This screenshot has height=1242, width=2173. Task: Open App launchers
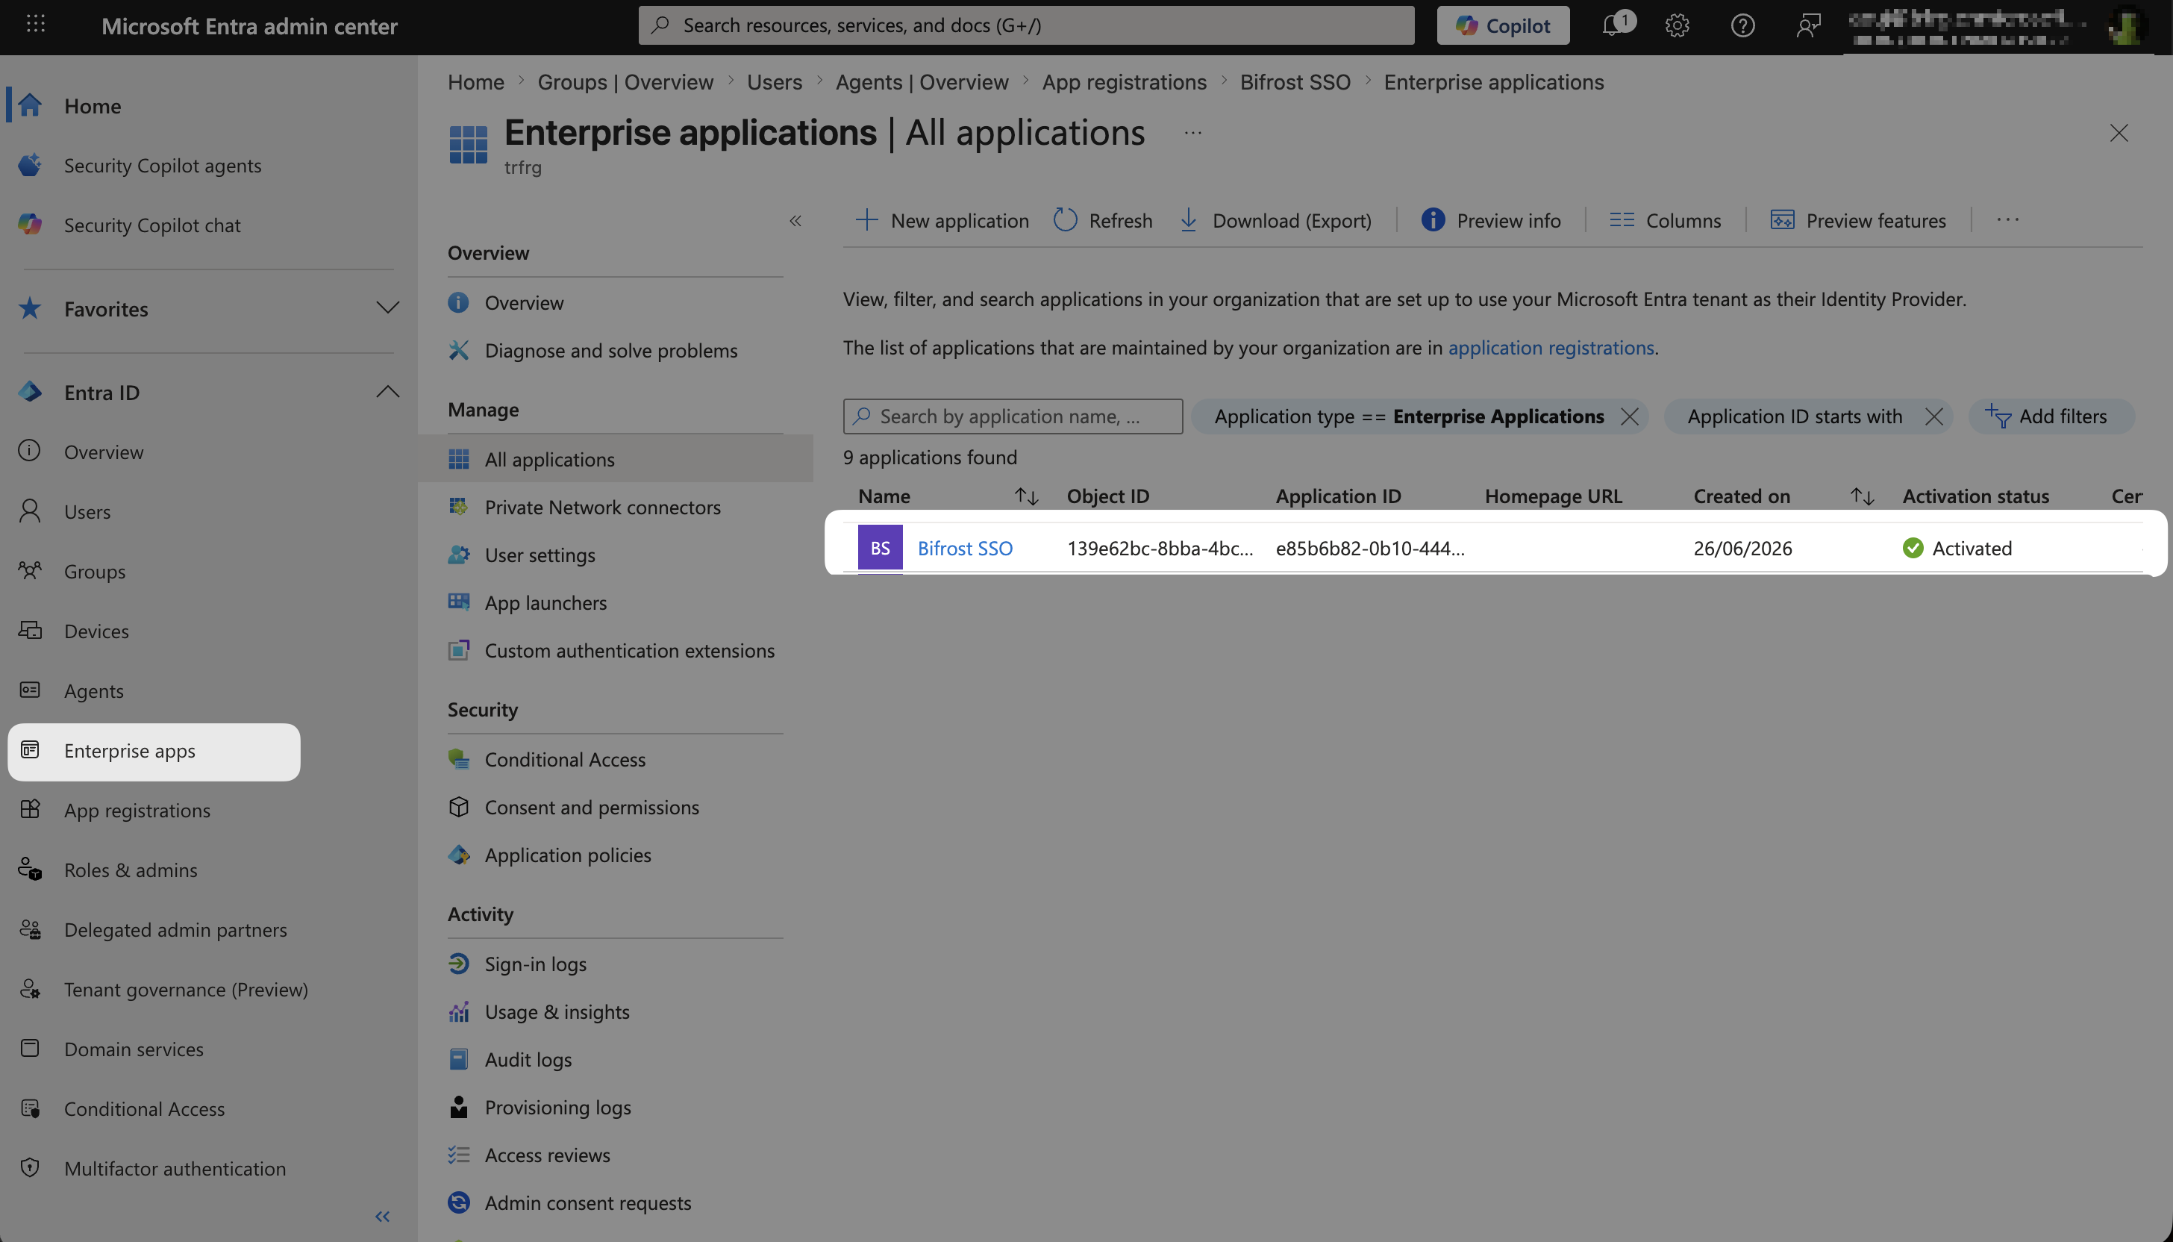[545, 603]
